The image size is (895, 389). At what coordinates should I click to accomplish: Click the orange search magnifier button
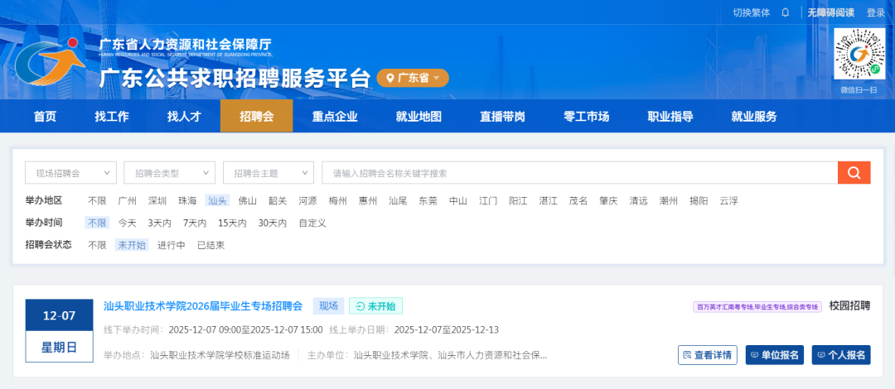click(854, 173)
